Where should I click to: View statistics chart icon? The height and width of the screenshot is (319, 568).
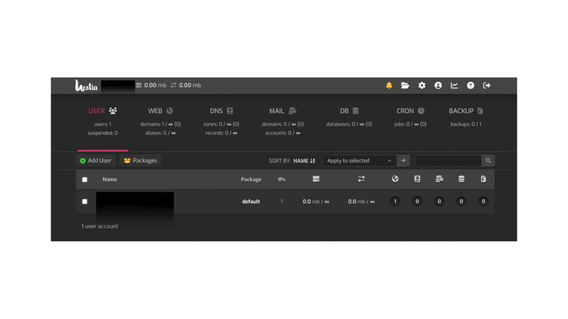(x=454, y=85)
